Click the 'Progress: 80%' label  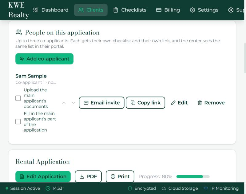click(155, 176)
